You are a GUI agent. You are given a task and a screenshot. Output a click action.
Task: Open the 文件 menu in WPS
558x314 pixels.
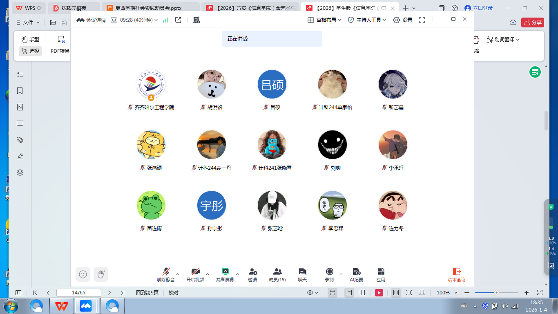(28, 22)
